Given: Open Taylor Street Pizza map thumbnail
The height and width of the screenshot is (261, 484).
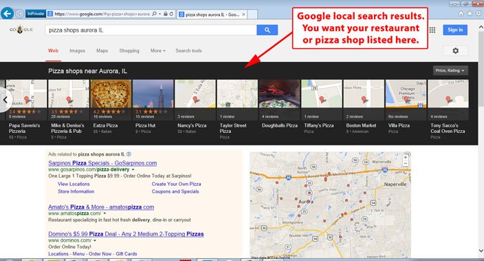Looking at the screenshot, I should tap(237, 94).
